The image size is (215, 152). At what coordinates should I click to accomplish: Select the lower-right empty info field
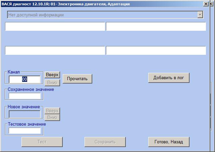(x=156, y=50)
